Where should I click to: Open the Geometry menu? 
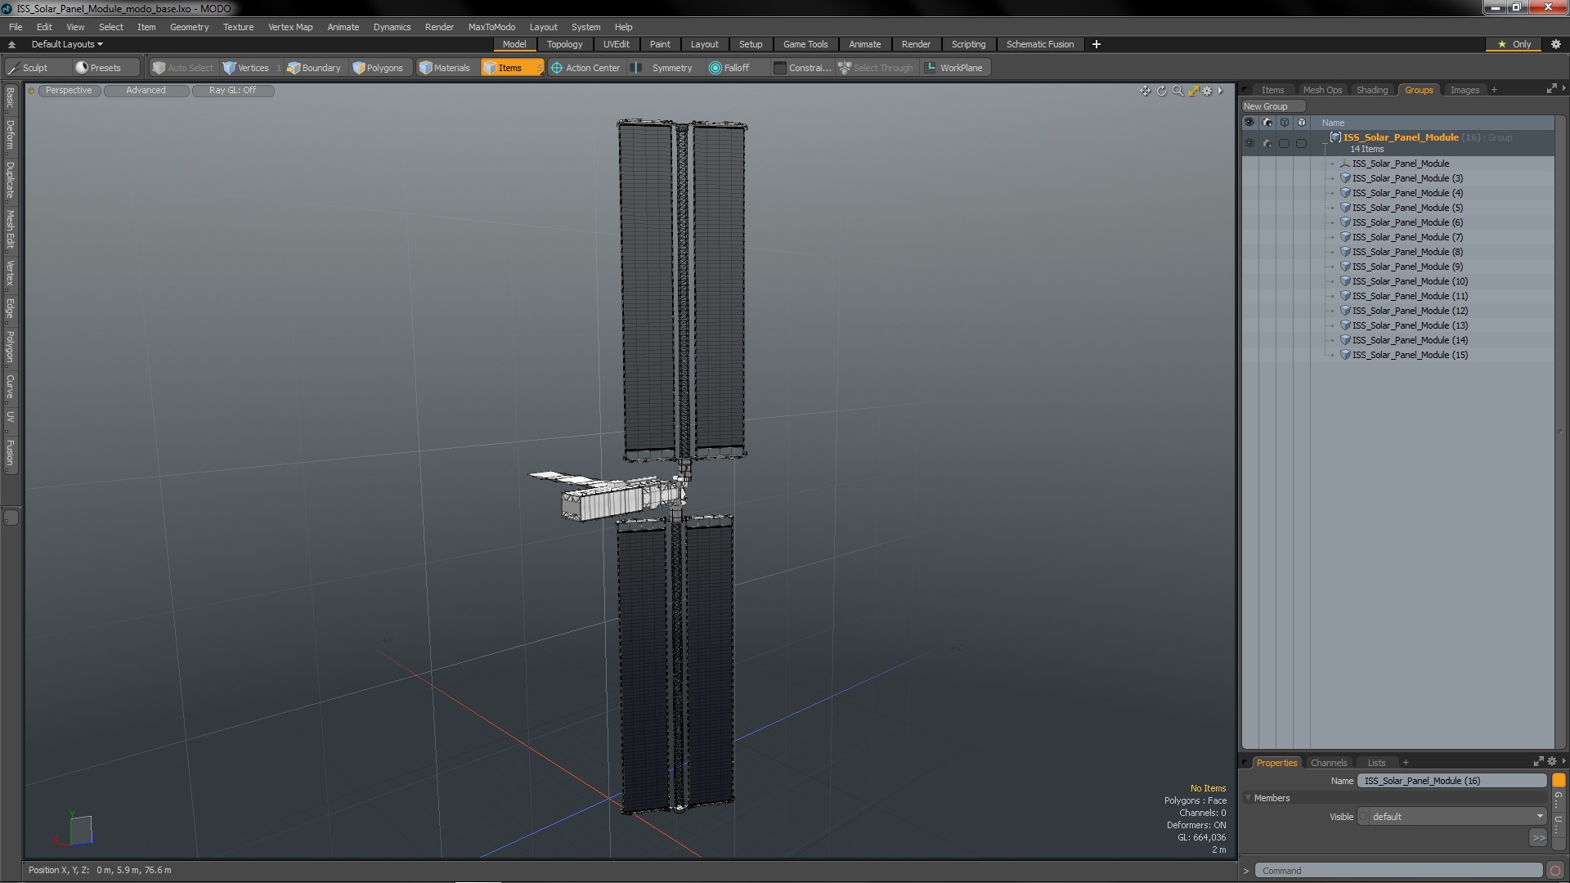click(x=189, y=27)
